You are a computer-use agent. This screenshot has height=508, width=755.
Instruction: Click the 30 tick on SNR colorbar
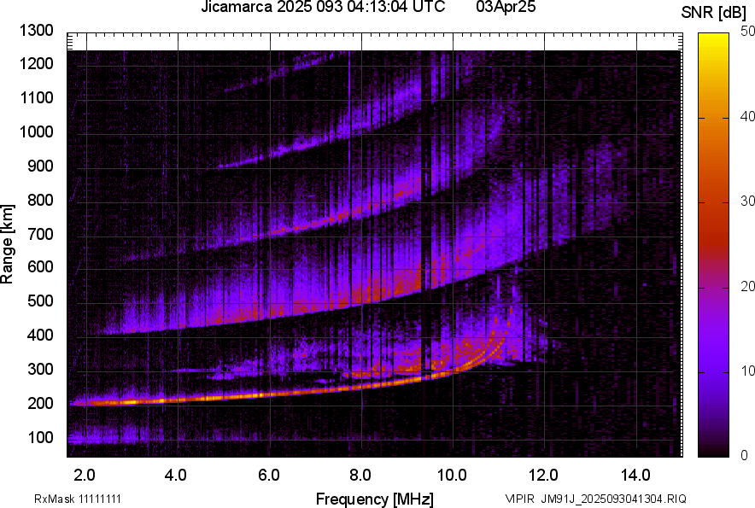(748, 201)
